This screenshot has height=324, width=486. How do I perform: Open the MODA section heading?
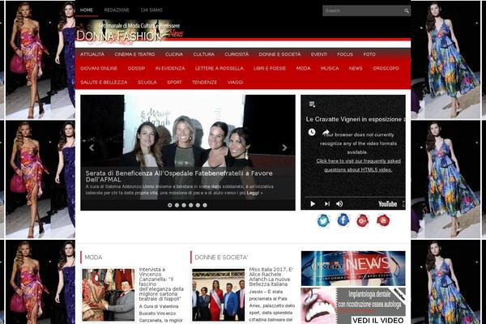(93, 257)
